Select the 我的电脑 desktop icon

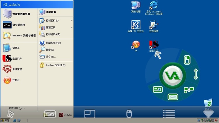[x=136, y=7]
